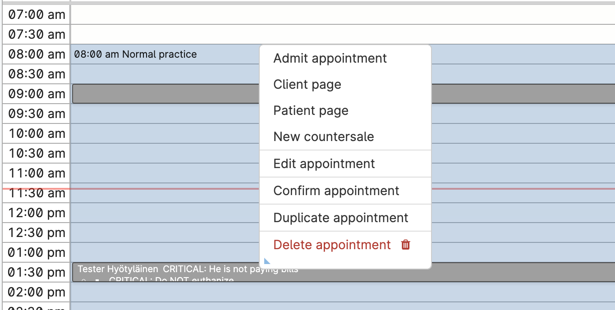Screen dimensions: 615x310
Task: Click the small blue triangle in menu corner
Action: pos(266,261)
